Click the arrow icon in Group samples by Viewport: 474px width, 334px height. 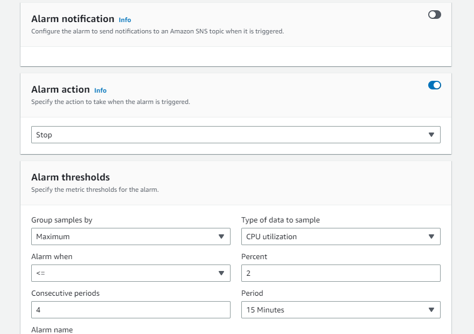point(221,236)
